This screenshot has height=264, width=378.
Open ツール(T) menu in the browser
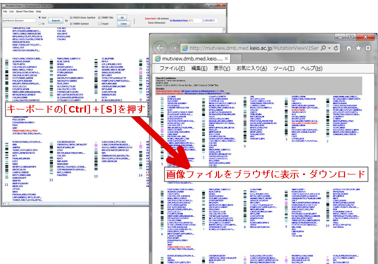(283, 68)
